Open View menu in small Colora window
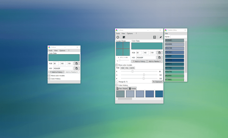Image resolution: width=228 pixels, height=138 pixels. pyautogui.click(x=56, y=51)
